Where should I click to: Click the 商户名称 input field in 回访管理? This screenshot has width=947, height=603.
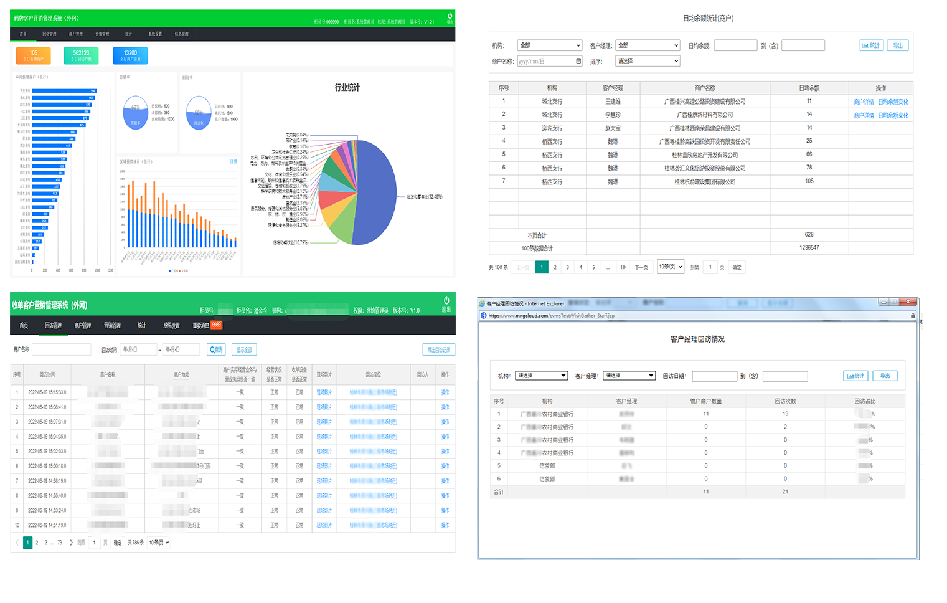point(61,349)
